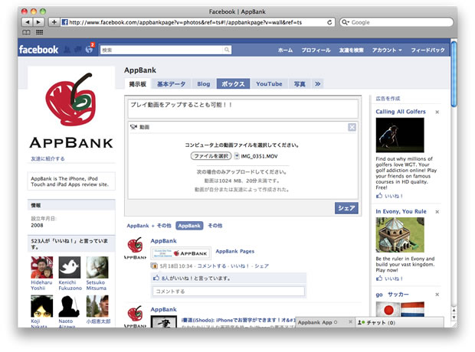Open the Calling All Golfers ad title
Viewport: 475px width, 352px height.
click(x=401, y=112)
